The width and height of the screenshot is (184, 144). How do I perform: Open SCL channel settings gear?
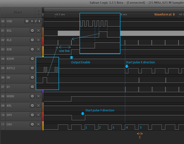pyautogui.click(x=32, y=31)
